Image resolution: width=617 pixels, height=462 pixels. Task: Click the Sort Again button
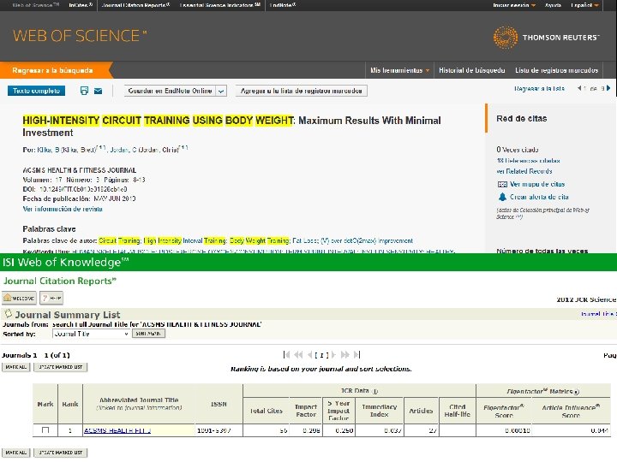click(x=148, y=334)
